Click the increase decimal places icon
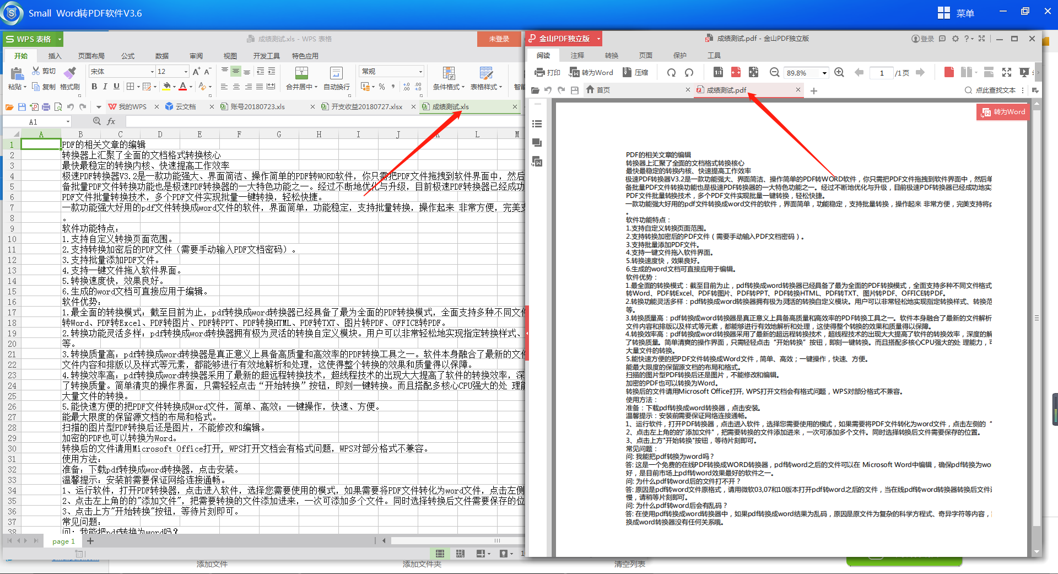Screen dimensions: 1058x574 (407, 87)
